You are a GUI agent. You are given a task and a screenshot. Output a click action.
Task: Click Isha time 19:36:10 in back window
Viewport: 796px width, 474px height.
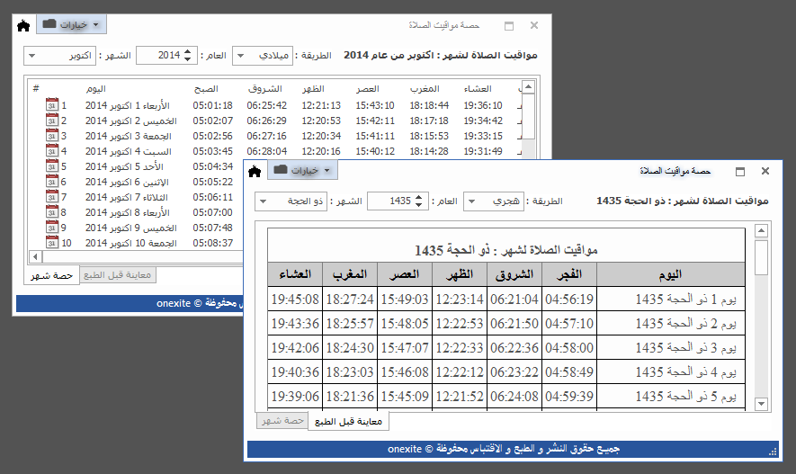483,105
